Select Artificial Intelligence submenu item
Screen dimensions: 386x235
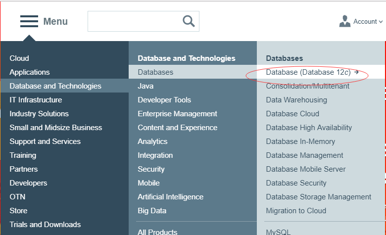(170, 197)
